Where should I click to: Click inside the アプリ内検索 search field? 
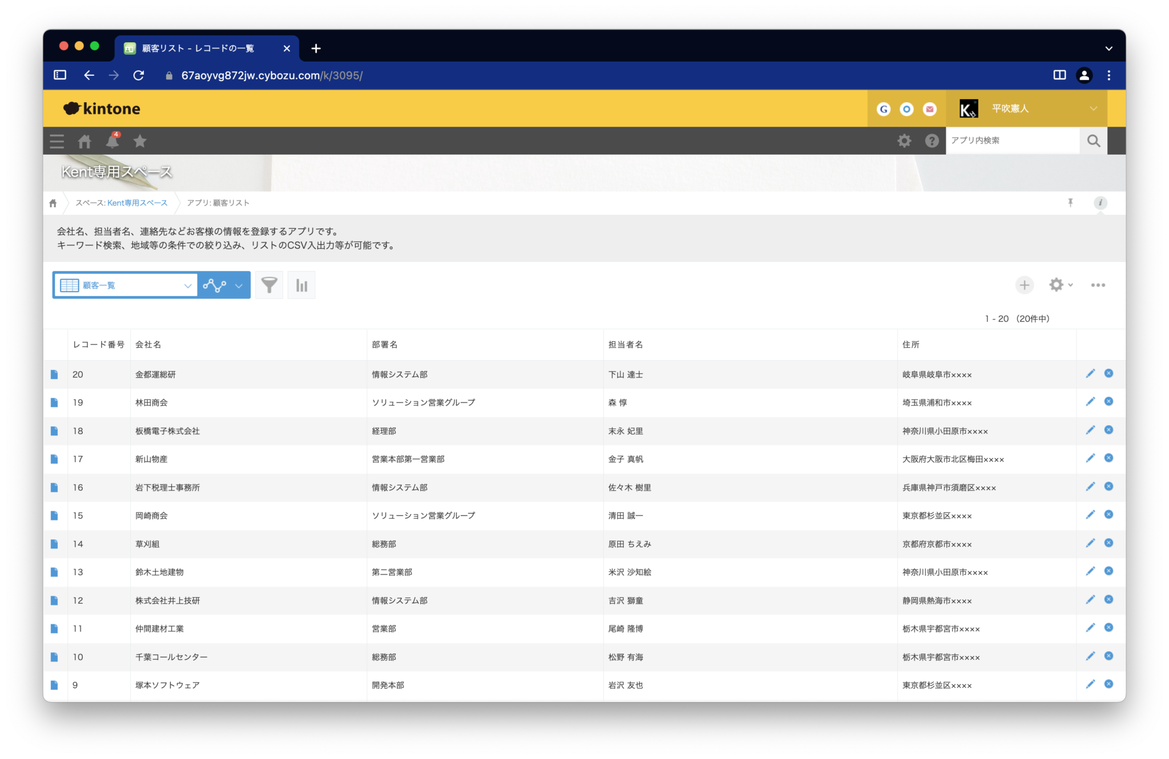[x=1013, y=140]
